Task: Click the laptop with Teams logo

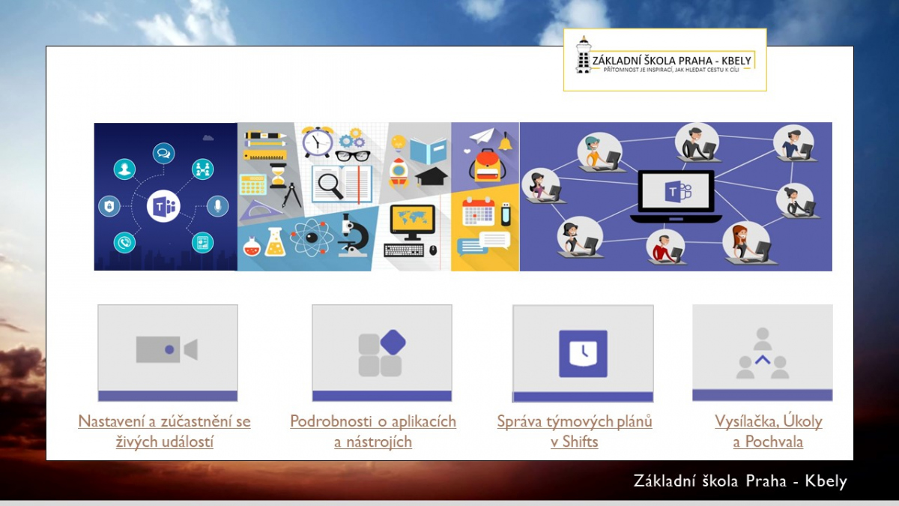Action: [676, 196]
